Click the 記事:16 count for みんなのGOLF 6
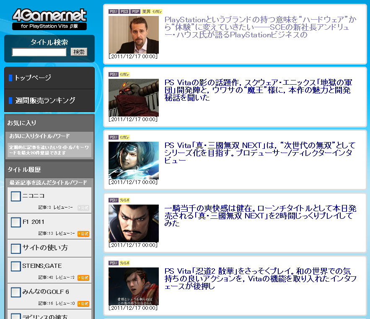The height and width of the screenshot is (319, 370). [46, 303]
